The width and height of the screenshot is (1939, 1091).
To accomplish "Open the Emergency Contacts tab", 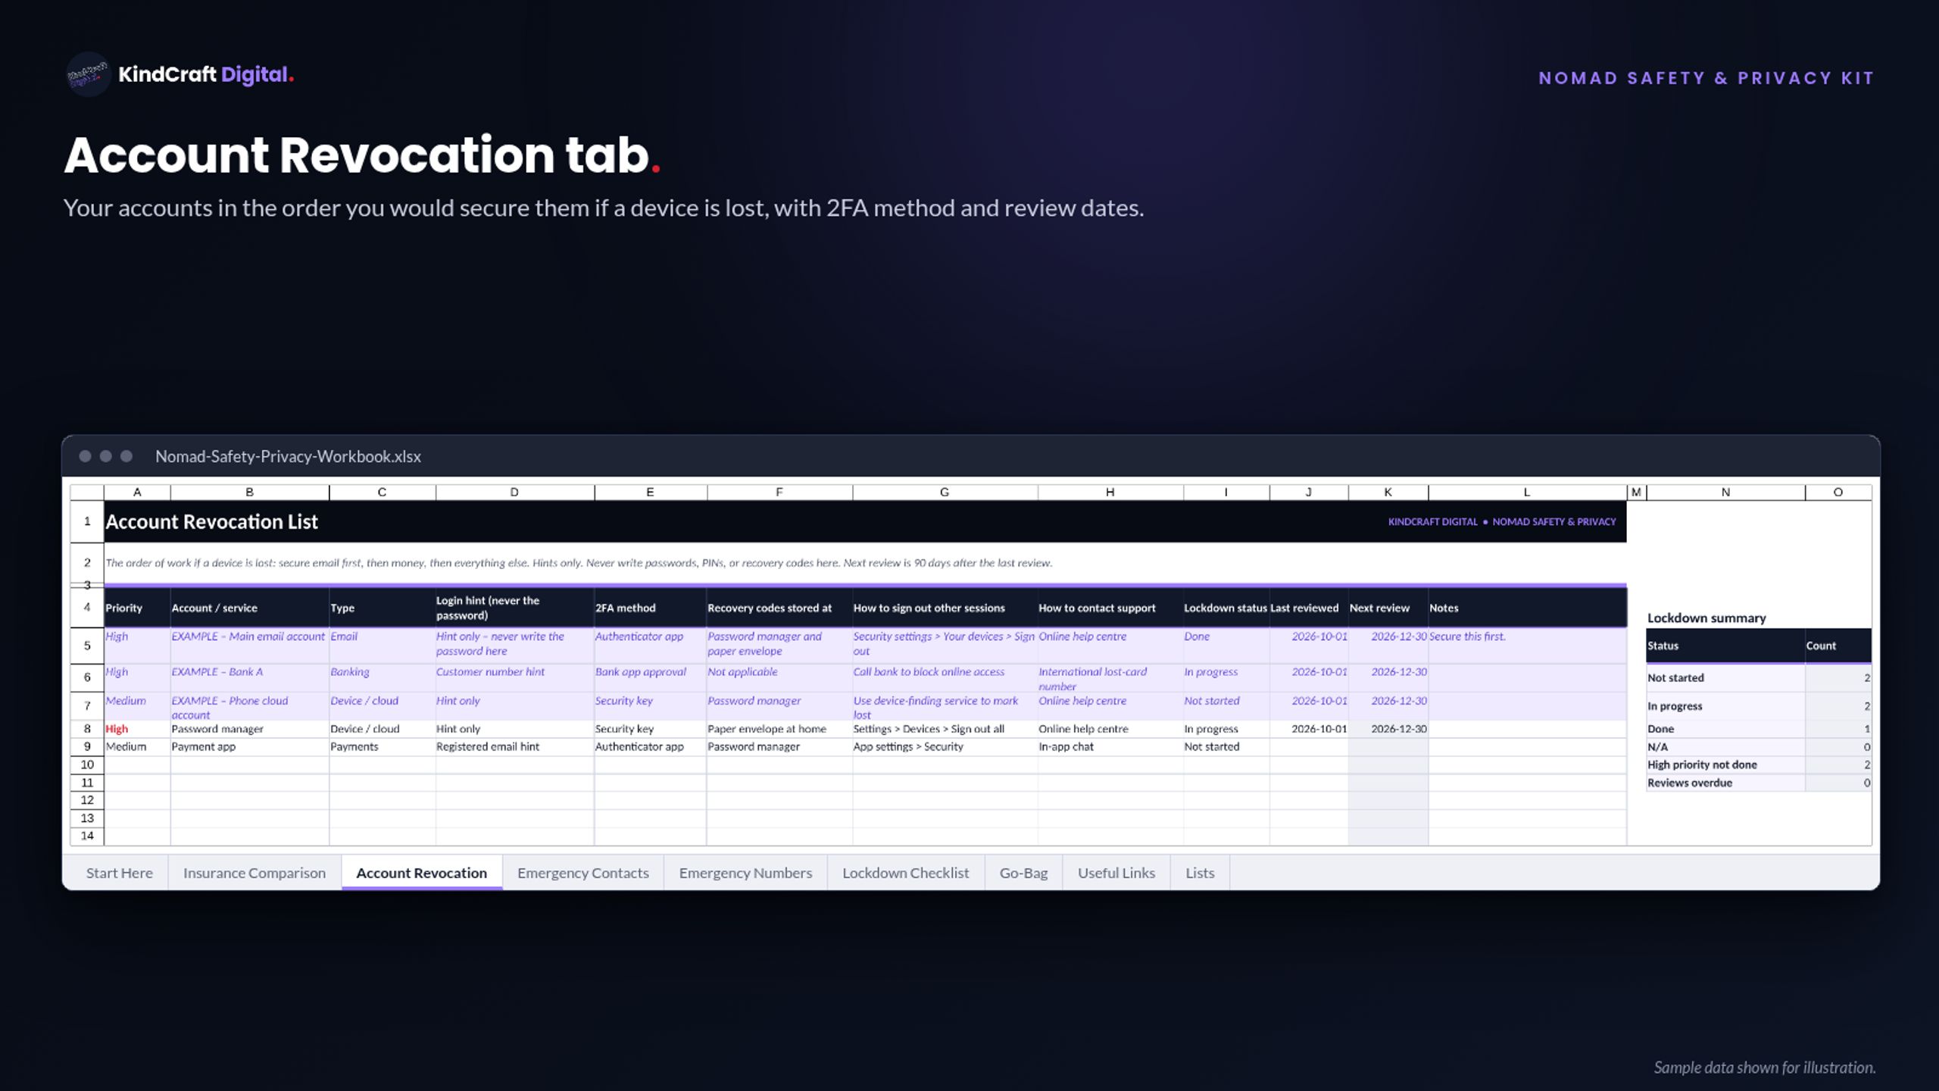I will [x=583, y=873].
